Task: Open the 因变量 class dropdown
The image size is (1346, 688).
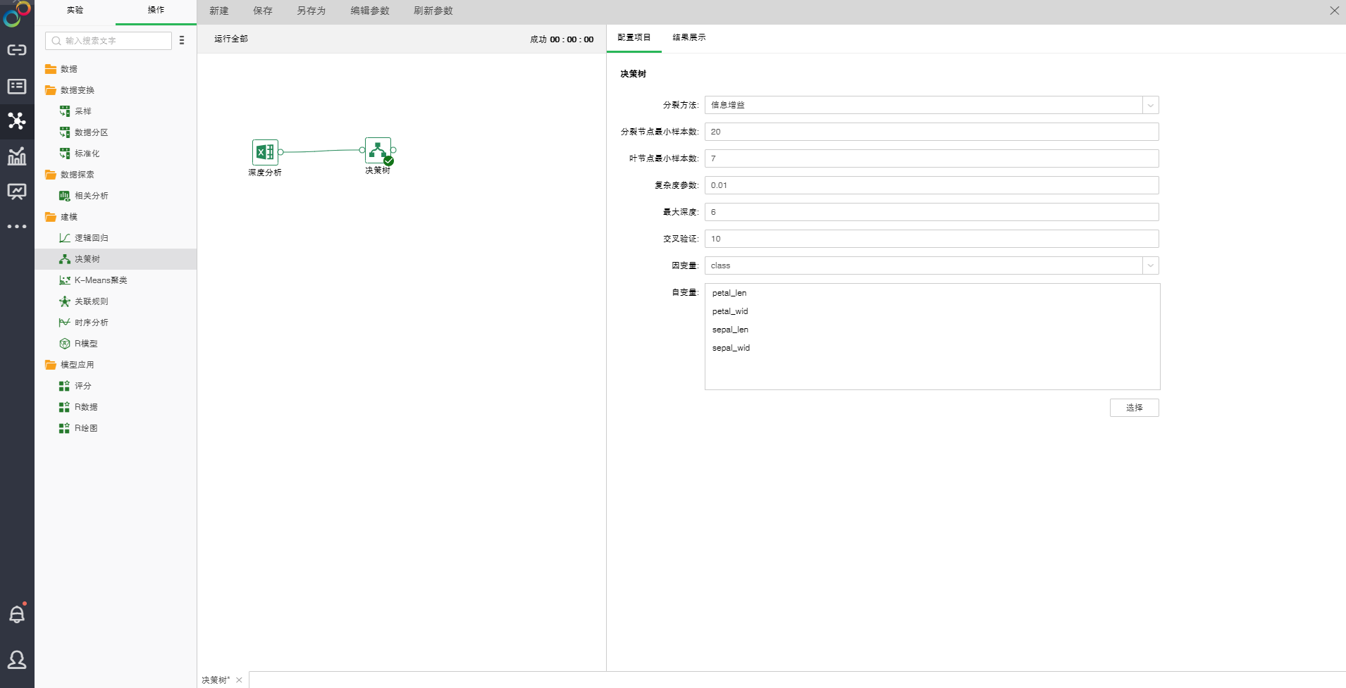Action: tap(1150, 265)
